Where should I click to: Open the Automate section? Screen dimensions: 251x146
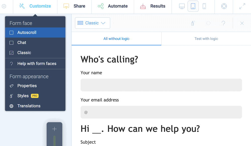tap(113, 6)
